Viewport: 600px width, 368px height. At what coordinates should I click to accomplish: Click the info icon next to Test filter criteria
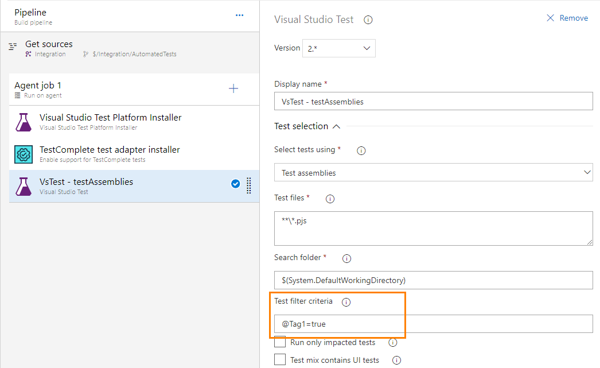346,301
